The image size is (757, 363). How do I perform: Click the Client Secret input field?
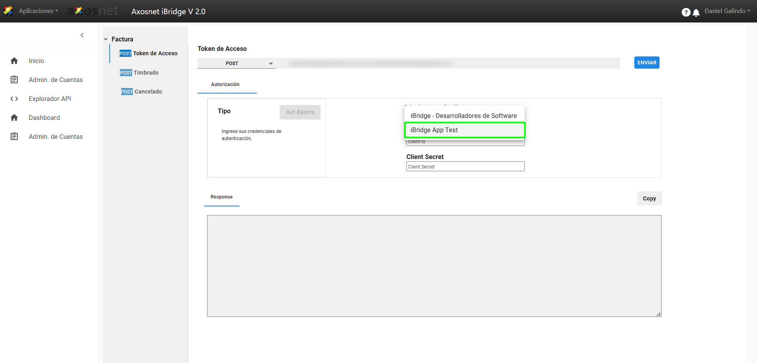[x=465, y=167]
